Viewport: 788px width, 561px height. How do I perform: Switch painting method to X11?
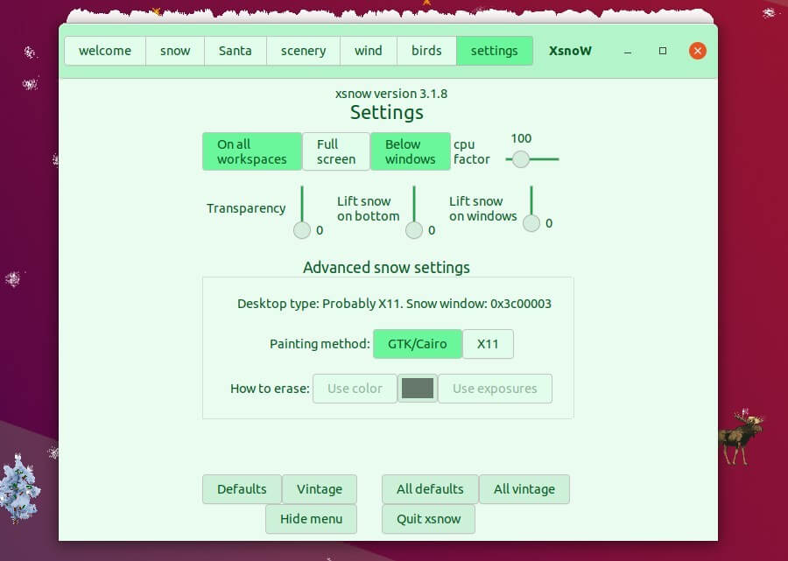click(489, 344)
